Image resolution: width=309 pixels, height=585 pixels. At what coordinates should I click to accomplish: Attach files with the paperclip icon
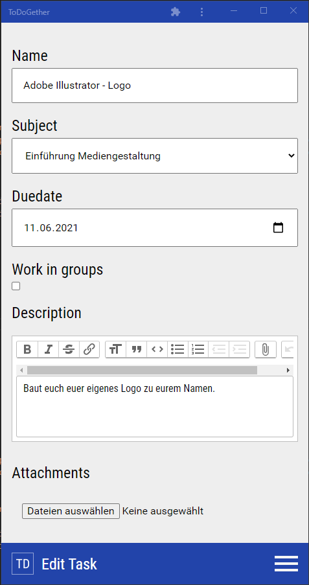[x=266, y=350]
